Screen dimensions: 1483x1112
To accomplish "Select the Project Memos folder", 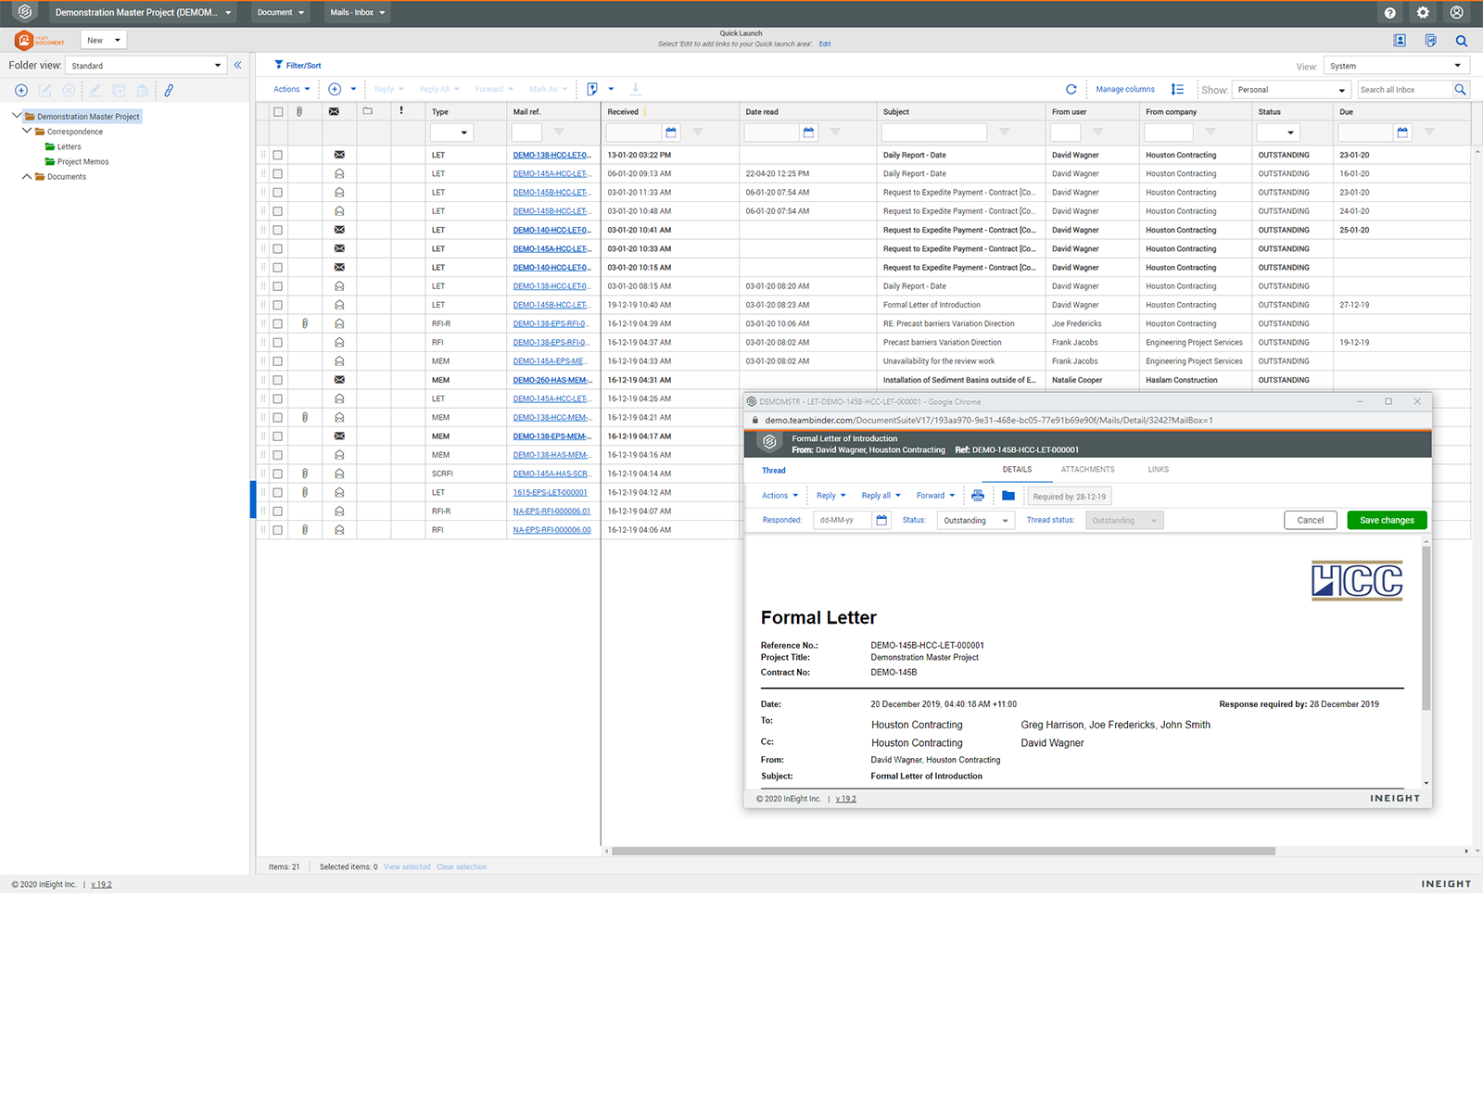I will [x=82, y=162].
